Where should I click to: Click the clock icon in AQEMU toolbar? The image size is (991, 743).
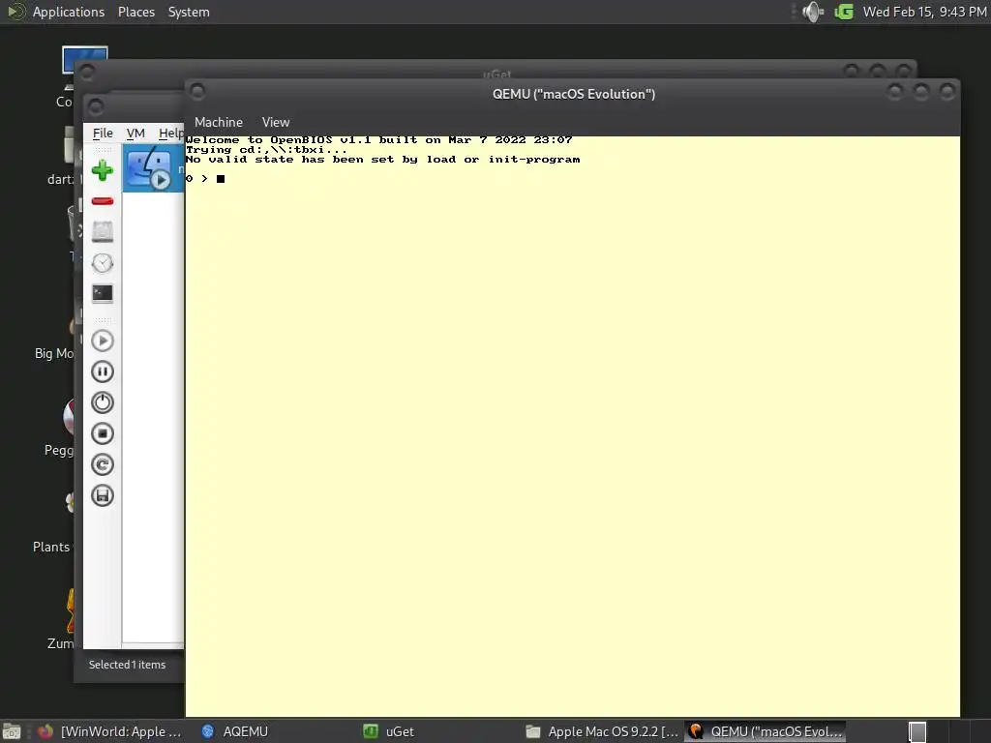pyautogui.click(x=103, y=263)
